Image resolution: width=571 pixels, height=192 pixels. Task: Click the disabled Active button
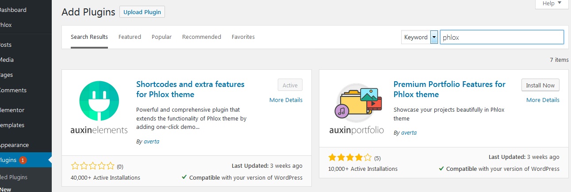click(290, 85)
